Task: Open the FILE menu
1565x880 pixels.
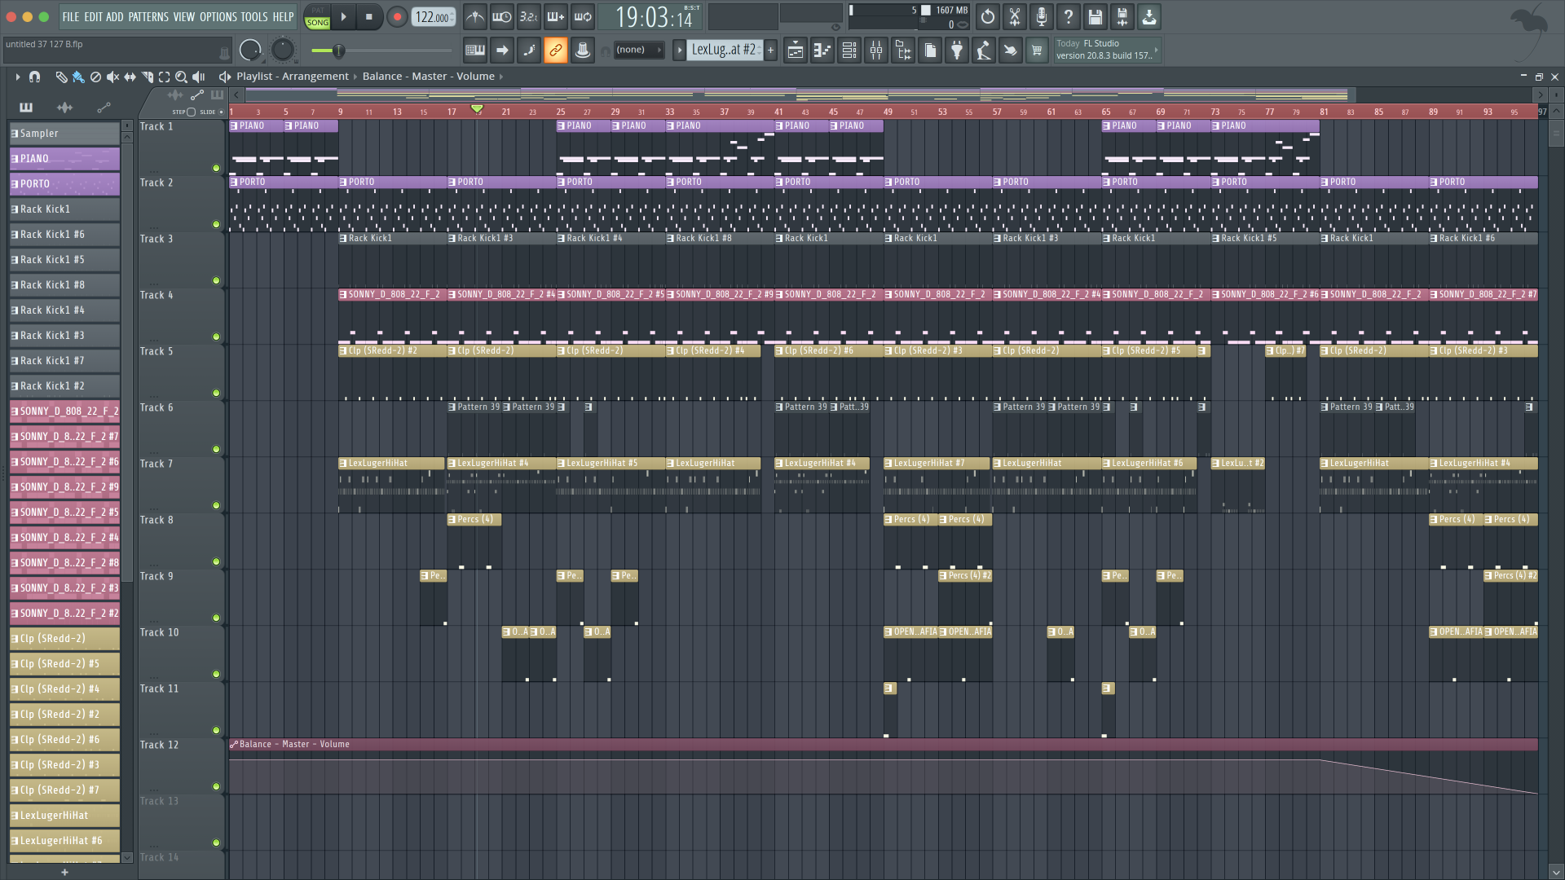Action: click(71, 16)
